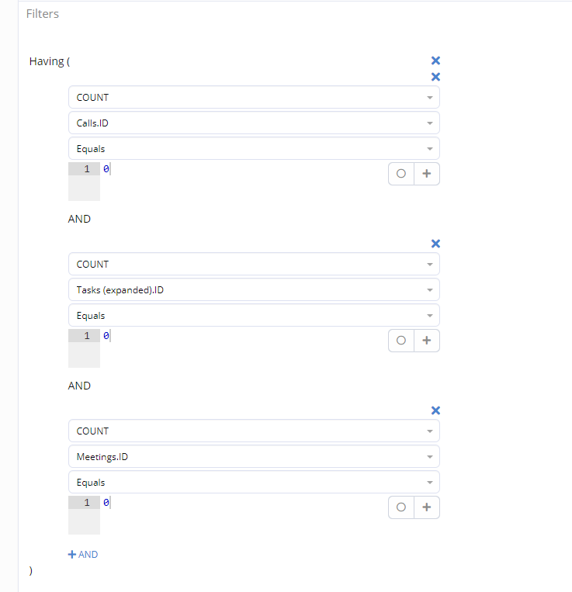This screenshot has height=592, width=572.
Task: Click plus icon in Tasks (expanded).ID value row
Action: 426,341
